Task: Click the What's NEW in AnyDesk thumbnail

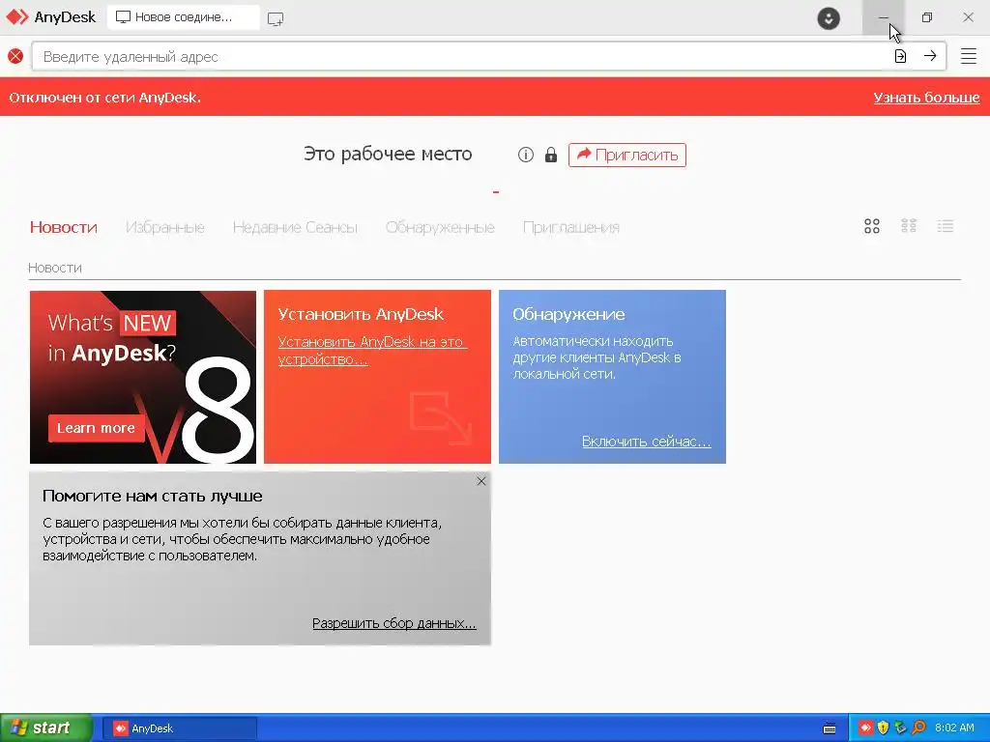Action: [143, 377]
